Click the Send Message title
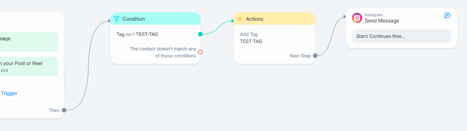Viewport: 467px width, 131px height. click(x=382, y=21)
